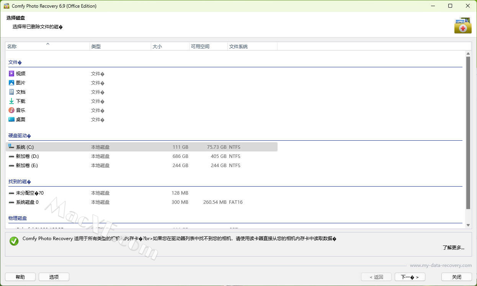Viewport: 477px width, 286px height.
Task: Sort the list by 大小 column header
Action: click(170, 46)
